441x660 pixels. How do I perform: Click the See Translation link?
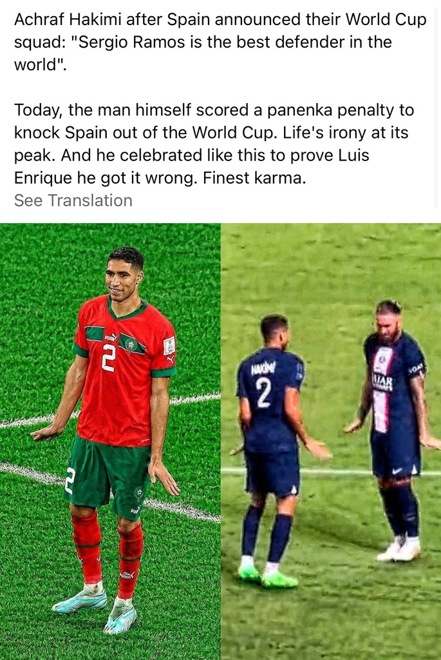coord(73,200)
